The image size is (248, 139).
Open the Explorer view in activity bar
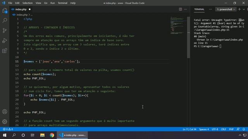pos(5,10)
